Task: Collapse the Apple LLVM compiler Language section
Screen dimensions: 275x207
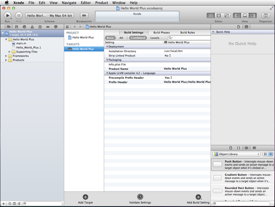Action: click(x=107, y=73)
